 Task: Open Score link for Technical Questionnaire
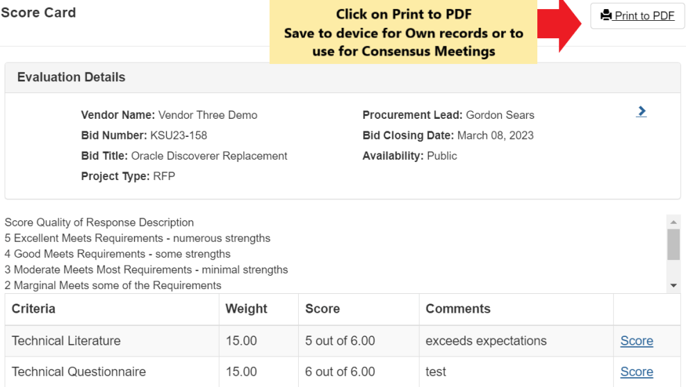[637, 372]
